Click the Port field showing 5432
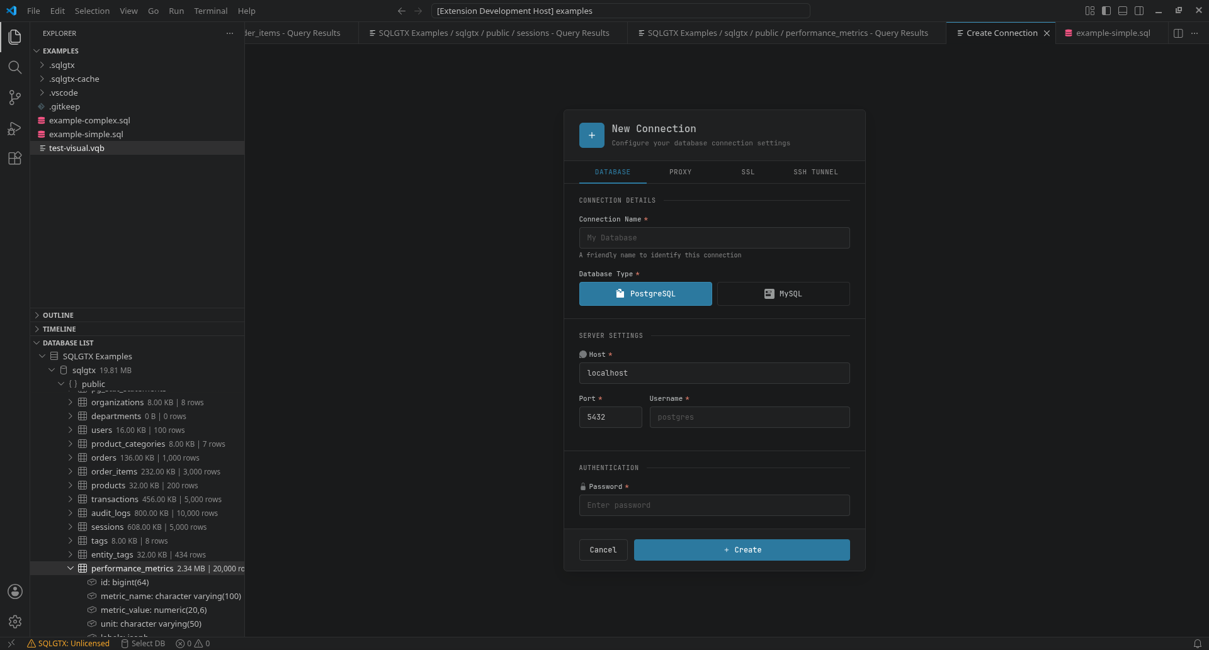 pos(610,417)
